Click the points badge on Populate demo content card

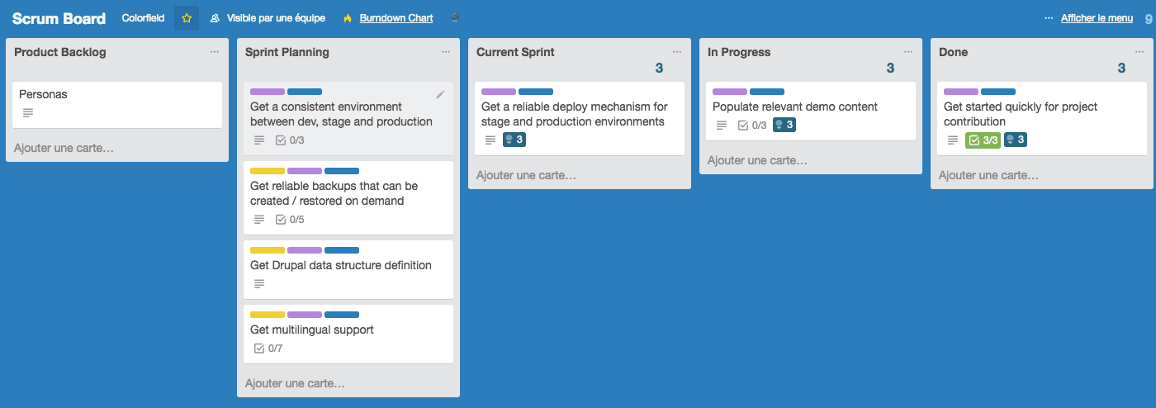(784, 125)
